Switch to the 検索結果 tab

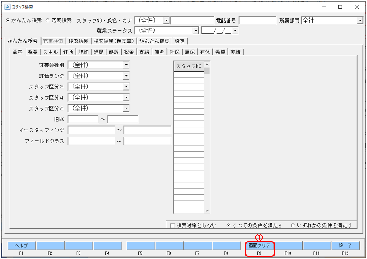(x=78, y=41)
